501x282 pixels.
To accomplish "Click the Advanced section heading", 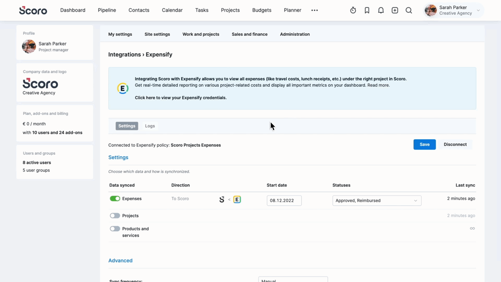I will coord(120,260).
